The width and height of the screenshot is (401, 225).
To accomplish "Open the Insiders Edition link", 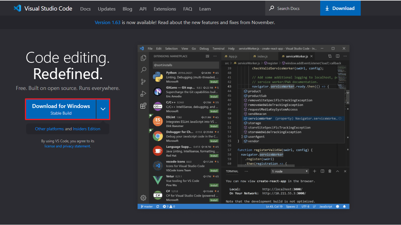I will (x=87, y=129).
